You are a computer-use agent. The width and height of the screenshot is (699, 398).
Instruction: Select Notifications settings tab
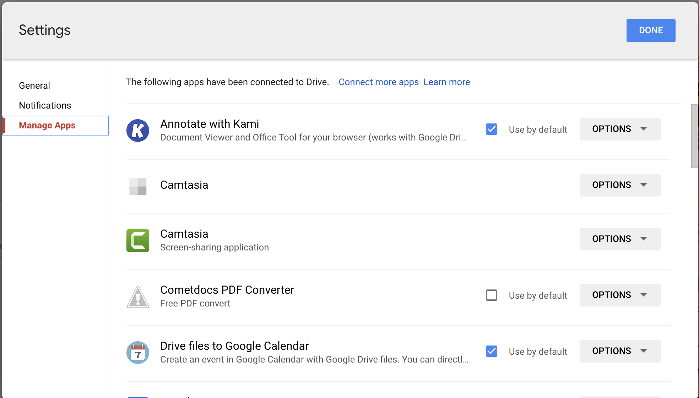45,105
